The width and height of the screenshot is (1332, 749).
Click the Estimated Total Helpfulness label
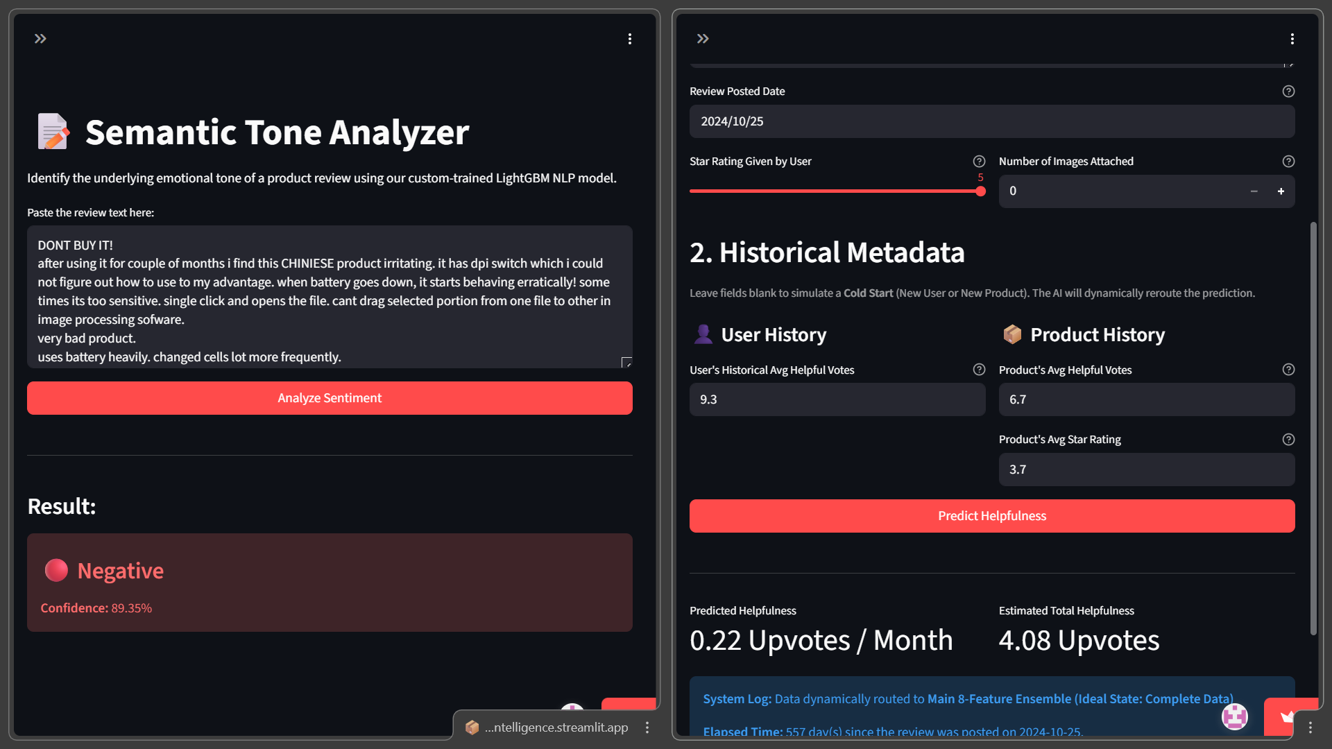pyautogui.click(x=1066, y=611)
